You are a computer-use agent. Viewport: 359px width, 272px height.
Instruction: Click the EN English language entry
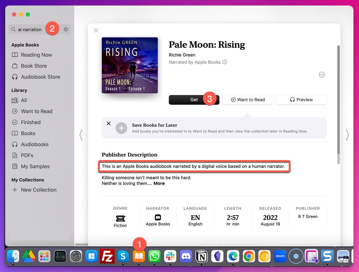click(x=195, y=220)
